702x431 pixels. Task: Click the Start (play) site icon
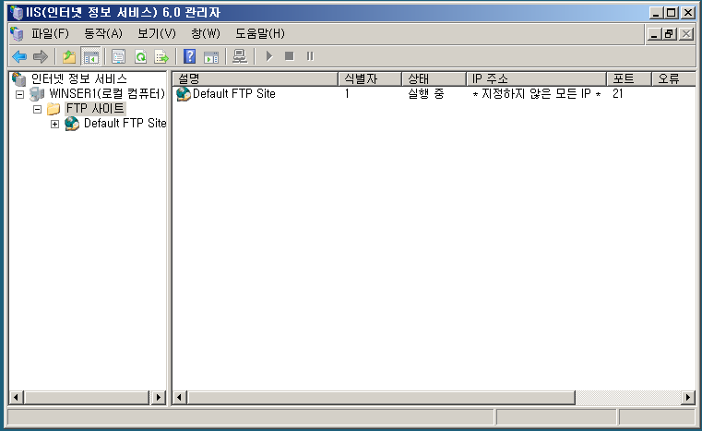pos(269,56)
